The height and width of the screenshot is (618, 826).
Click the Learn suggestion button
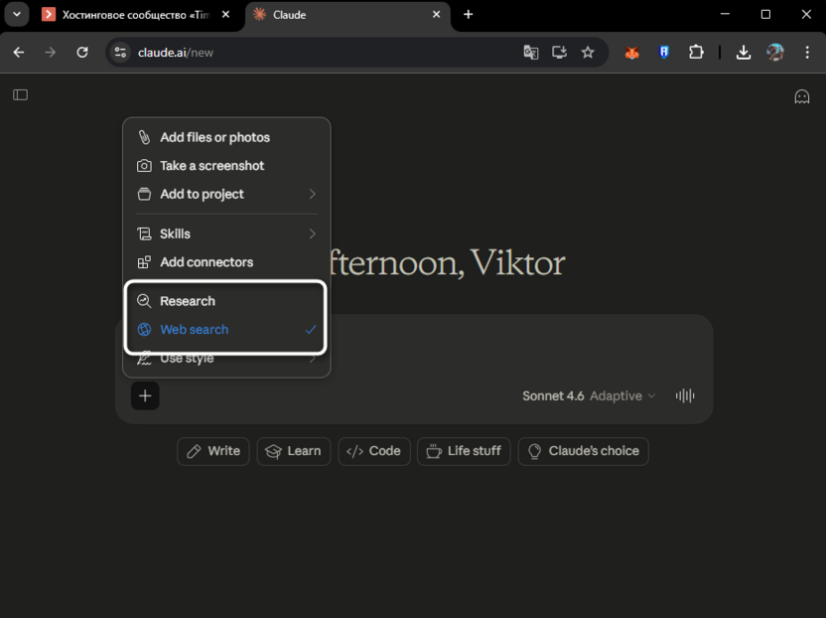(294, 451)
